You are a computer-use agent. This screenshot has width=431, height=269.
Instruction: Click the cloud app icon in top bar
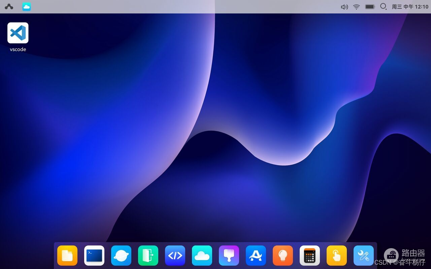point(27,7)
